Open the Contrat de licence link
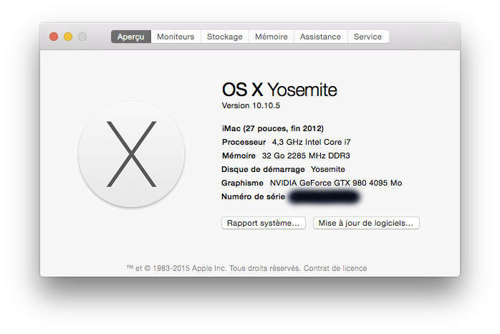The image size is (500, 334). click(335, 268)
